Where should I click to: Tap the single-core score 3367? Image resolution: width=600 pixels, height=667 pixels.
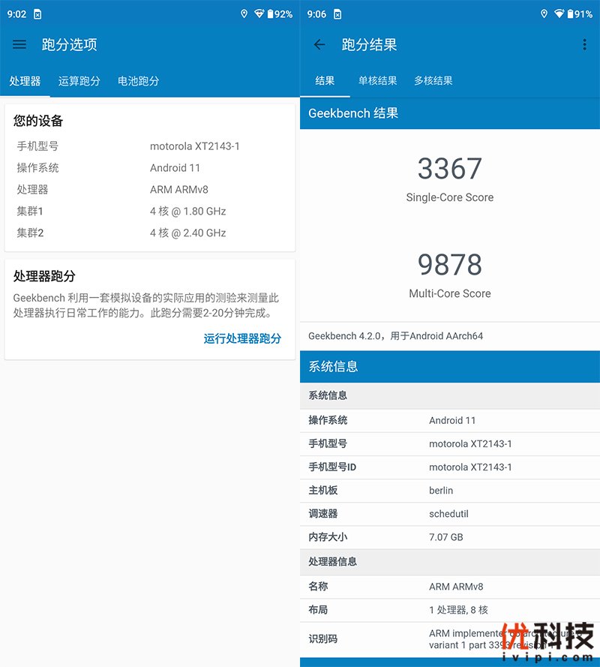click(x=450, y=169)
